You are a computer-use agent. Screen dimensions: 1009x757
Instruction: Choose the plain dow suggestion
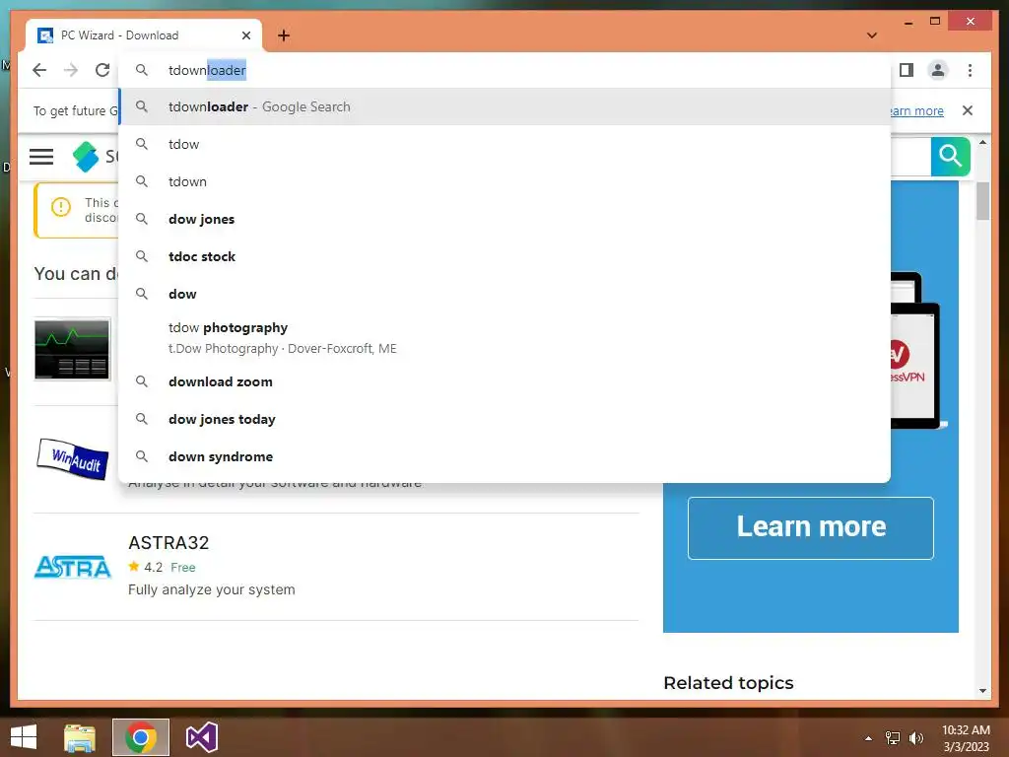[504, 294]
